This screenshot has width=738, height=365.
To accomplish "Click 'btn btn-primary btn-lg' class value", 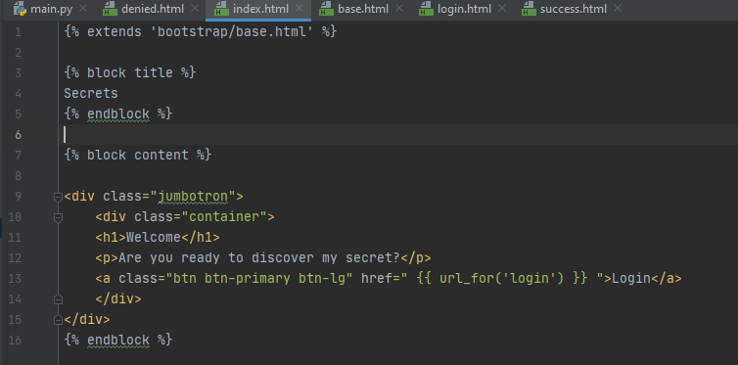I will (x=259, y=279).
